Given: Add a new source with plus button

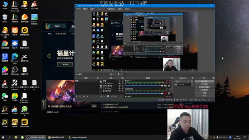Looking at the screenshot, I should [x=101, y=96].
